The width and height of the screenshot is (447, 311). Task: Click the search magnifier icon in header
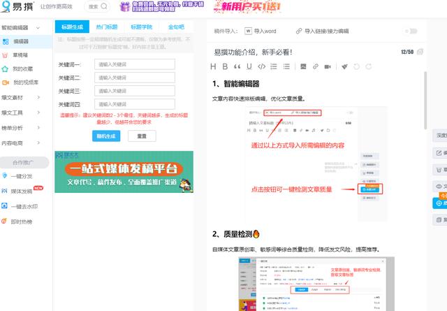(104, 6)
